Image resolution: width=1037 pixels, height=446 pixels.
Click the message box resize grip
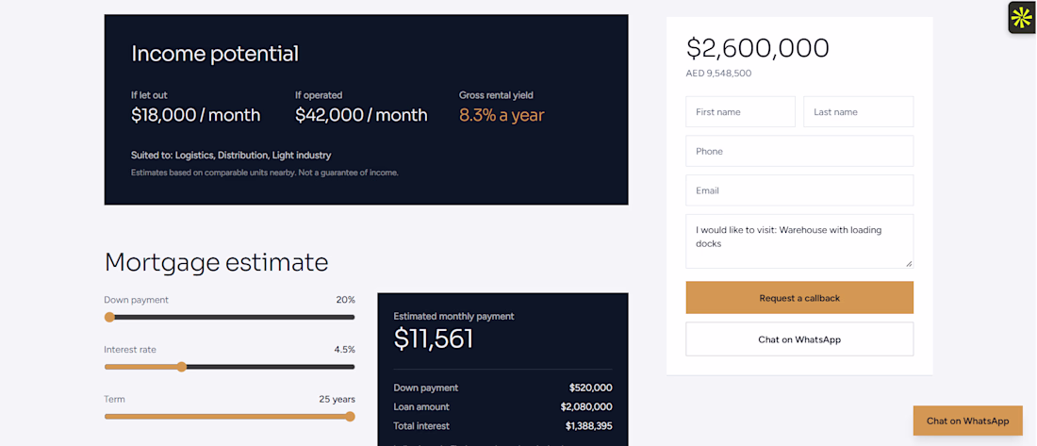909,263
